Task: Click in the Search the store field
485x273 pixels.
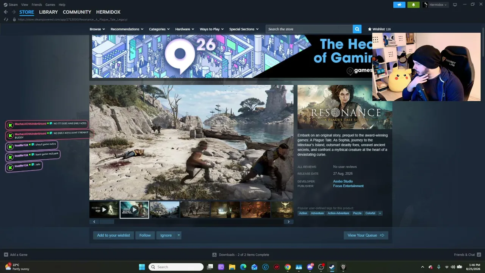Action: click(309, 29)
